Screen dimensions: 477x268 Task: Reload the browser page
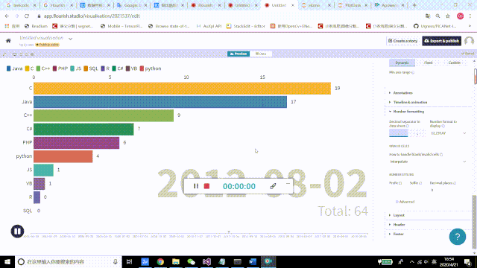coord(27,16)
